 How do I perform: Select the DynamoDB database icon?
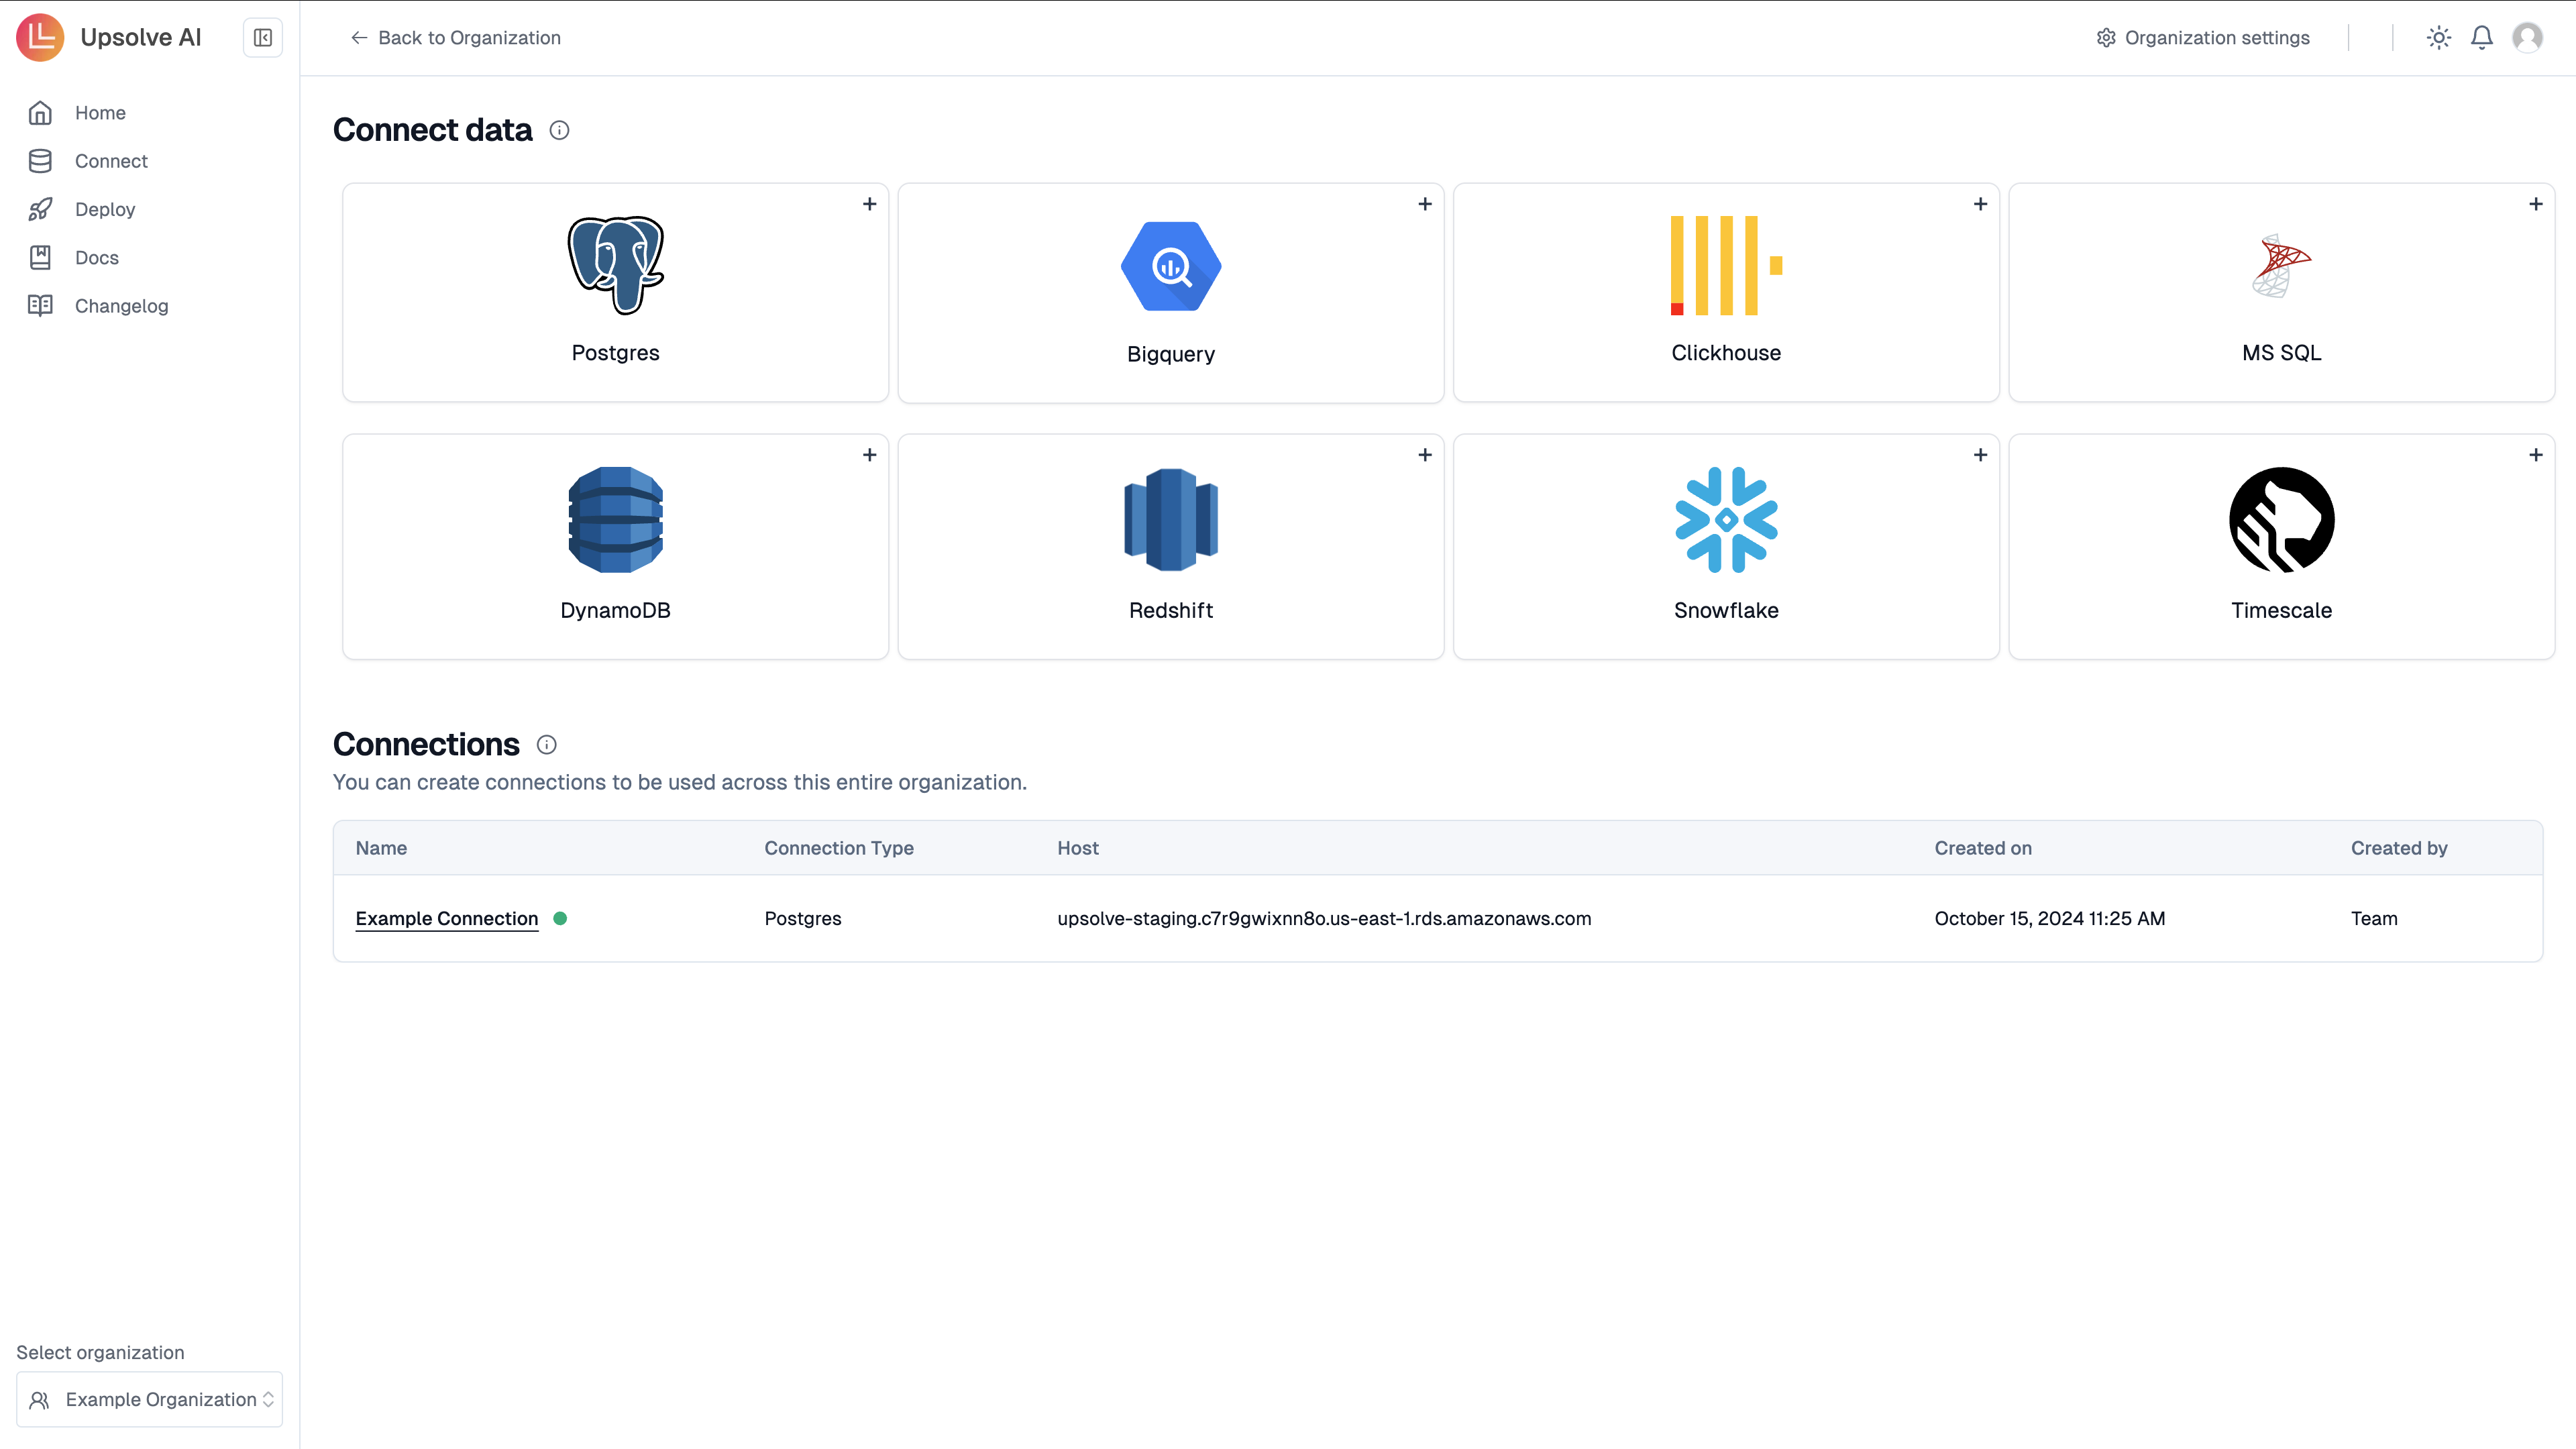(x=615, y=519)
